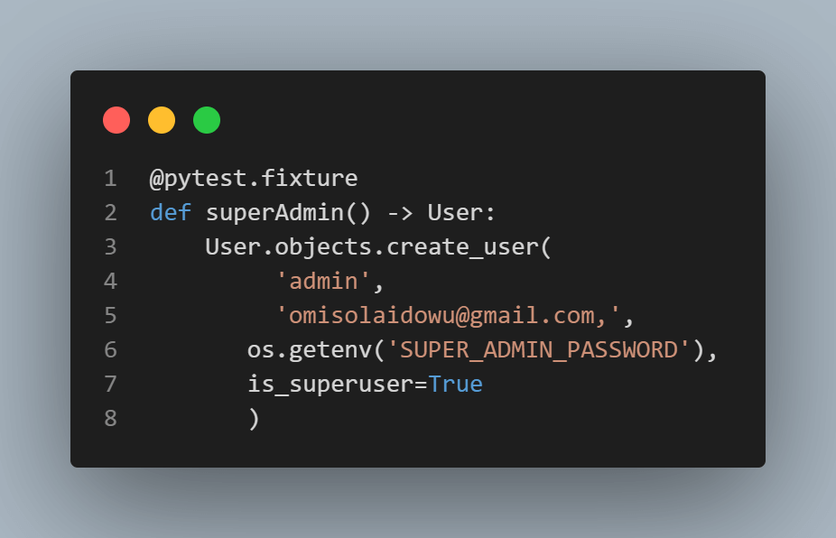Click the is_superuser keyword argument

[x=330, y=385]
